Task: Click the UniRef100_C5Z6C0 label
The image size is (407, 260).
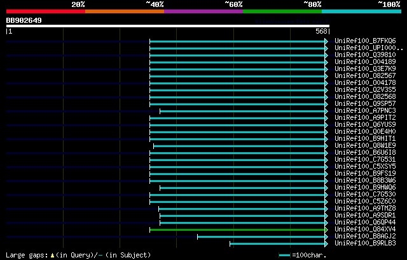Action: pyautogui.click(x=365, y=202)
